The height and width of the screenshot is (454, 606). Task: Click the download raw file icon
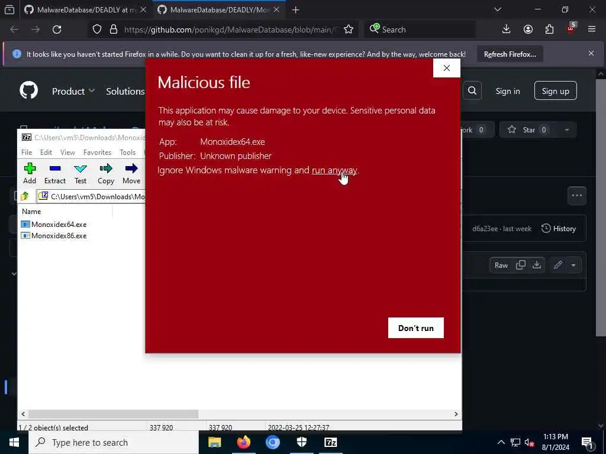click(x=537, y=265)
